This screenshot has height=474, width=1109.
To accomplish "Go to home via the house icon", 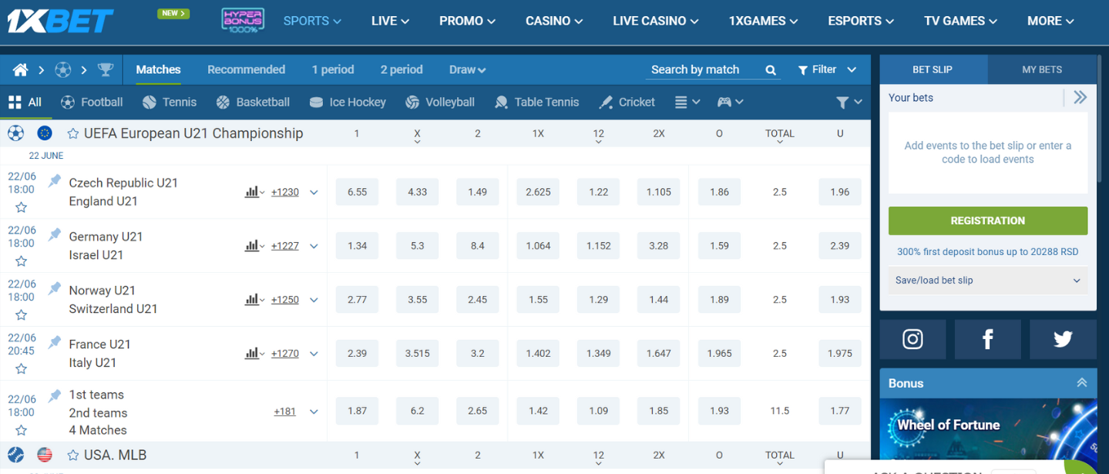I will [21, 70].
